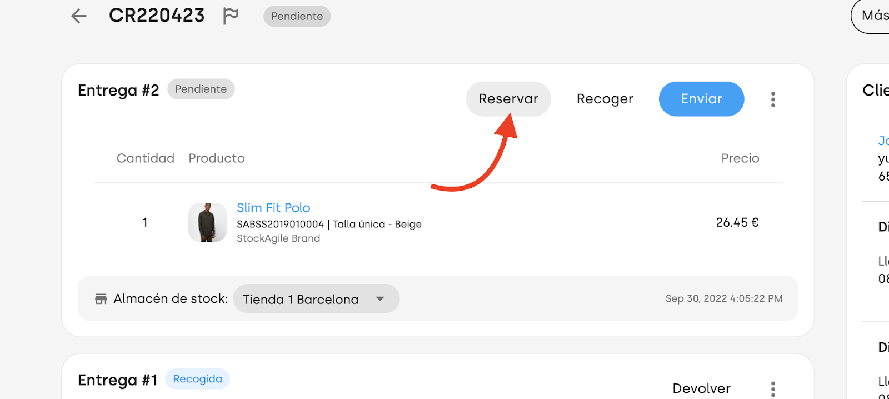The image size is (889, 399).
Task: Open the Más button at top right
Action: (x=871, y=16)
